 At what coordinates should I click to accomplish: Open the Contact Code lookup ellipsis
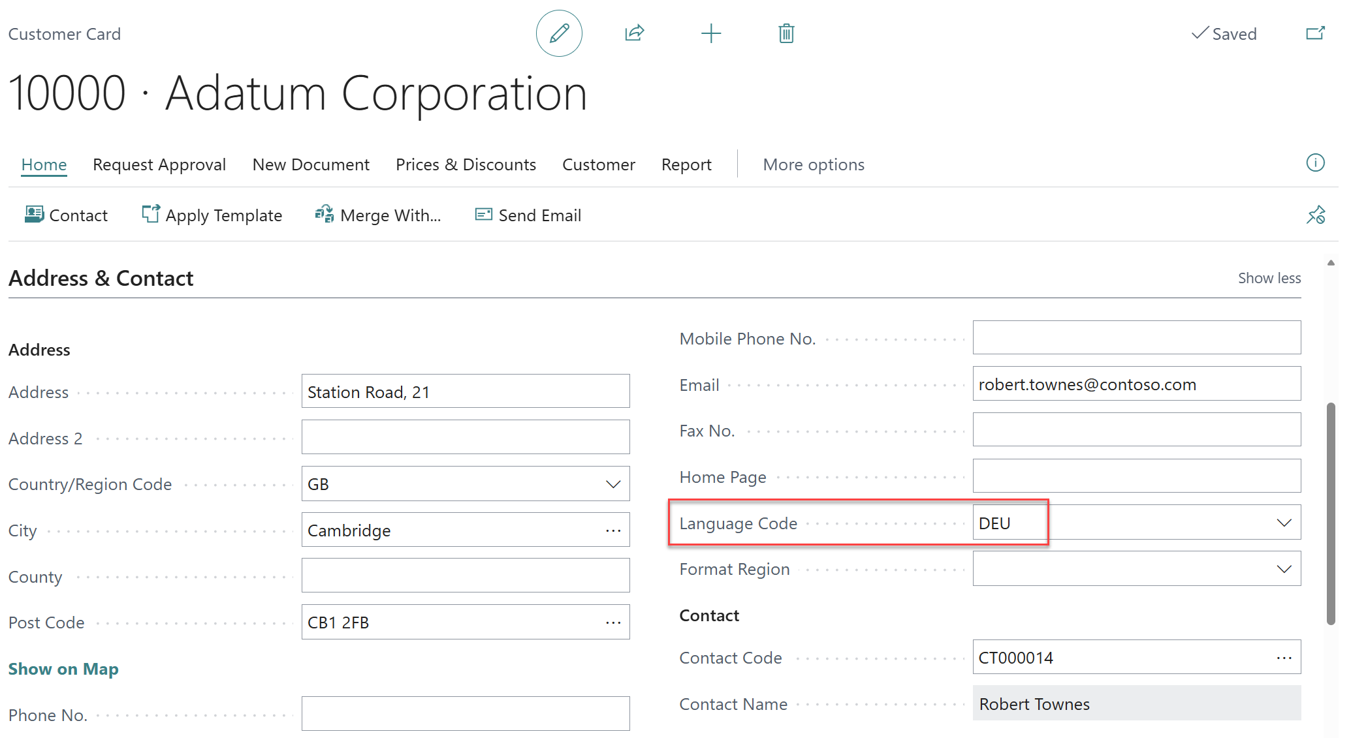(1284, 658)
